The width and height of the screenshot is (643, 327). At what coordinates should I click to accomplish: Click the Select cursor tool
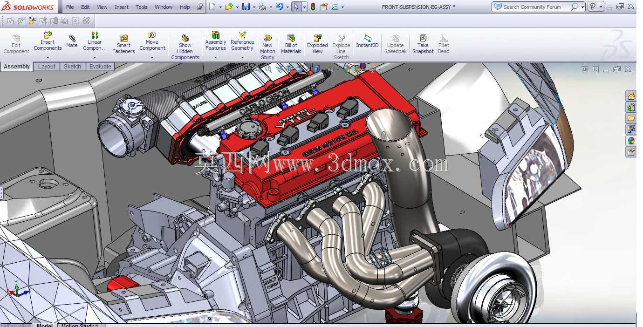pyautogui.click(x=296, y=7)
